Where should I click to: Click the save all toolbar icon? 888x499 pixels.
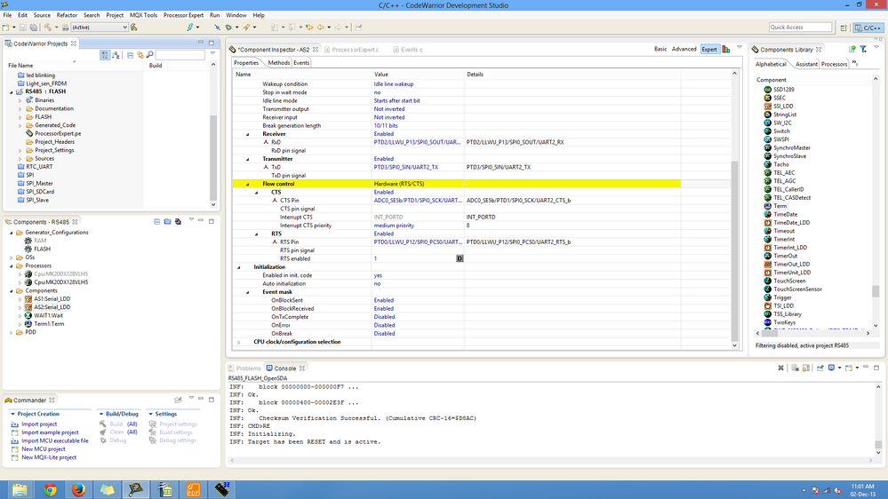click(x=34, y=28)
